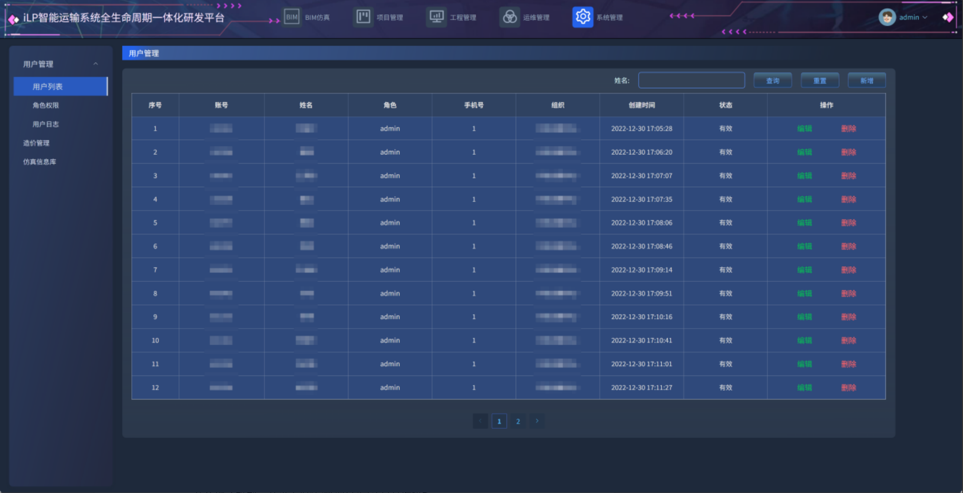The width and height of the screenshot is (963, 493).
Task: Open the BIM仿真 module icon
Action: point(291,17)
